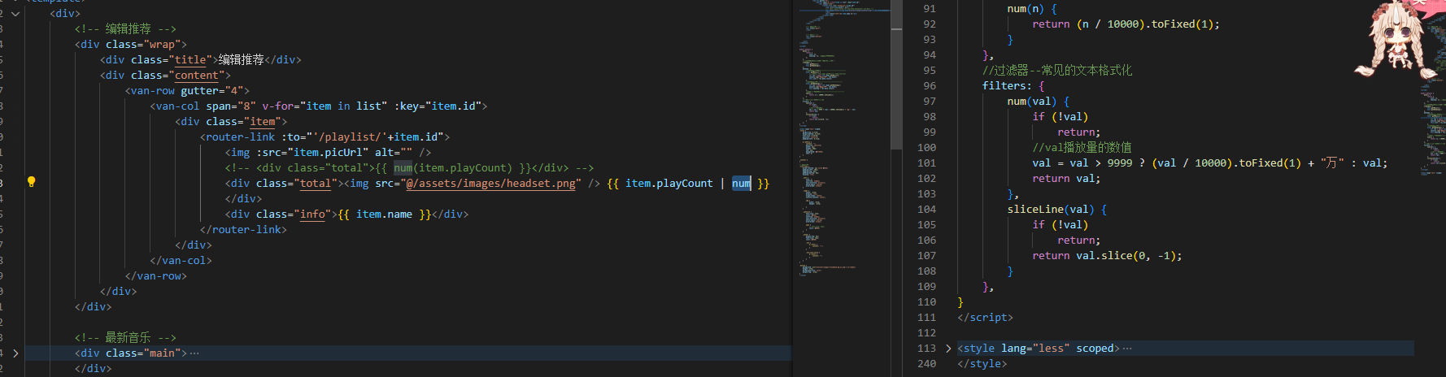Click return val; on line 102
Image resolution: width=1446 pixels, height=377 pixels.
1066,178
